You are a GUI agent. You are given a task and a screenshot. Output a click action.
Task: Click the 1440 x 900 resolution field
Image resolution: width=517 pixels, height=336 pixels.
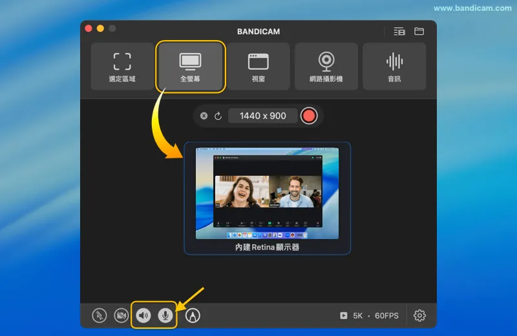(263, 116)
